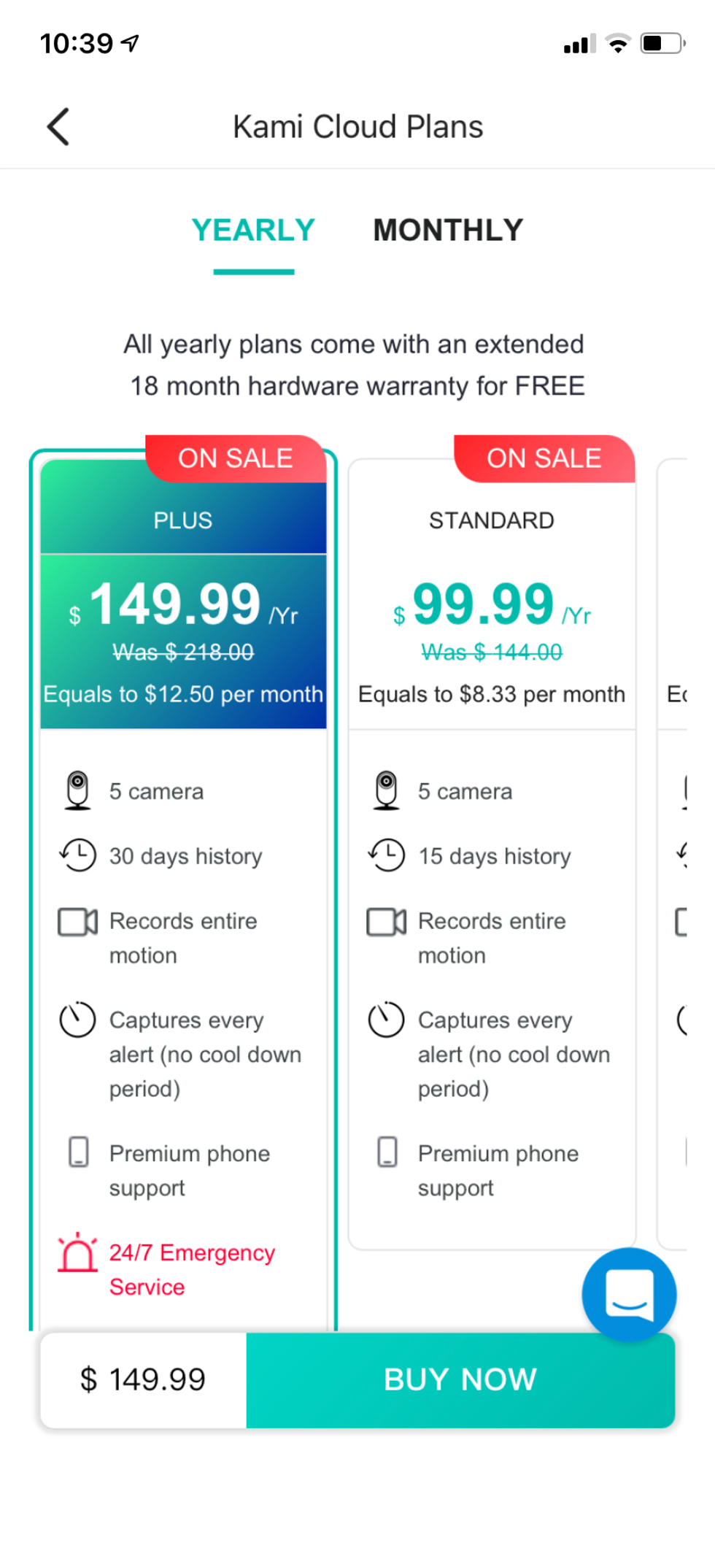Tap the alert timer icon in Standard plan
715x1548 pixels.
[x=386, y=1020]
